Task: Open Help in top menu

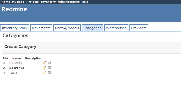Action: pos(85,2)
